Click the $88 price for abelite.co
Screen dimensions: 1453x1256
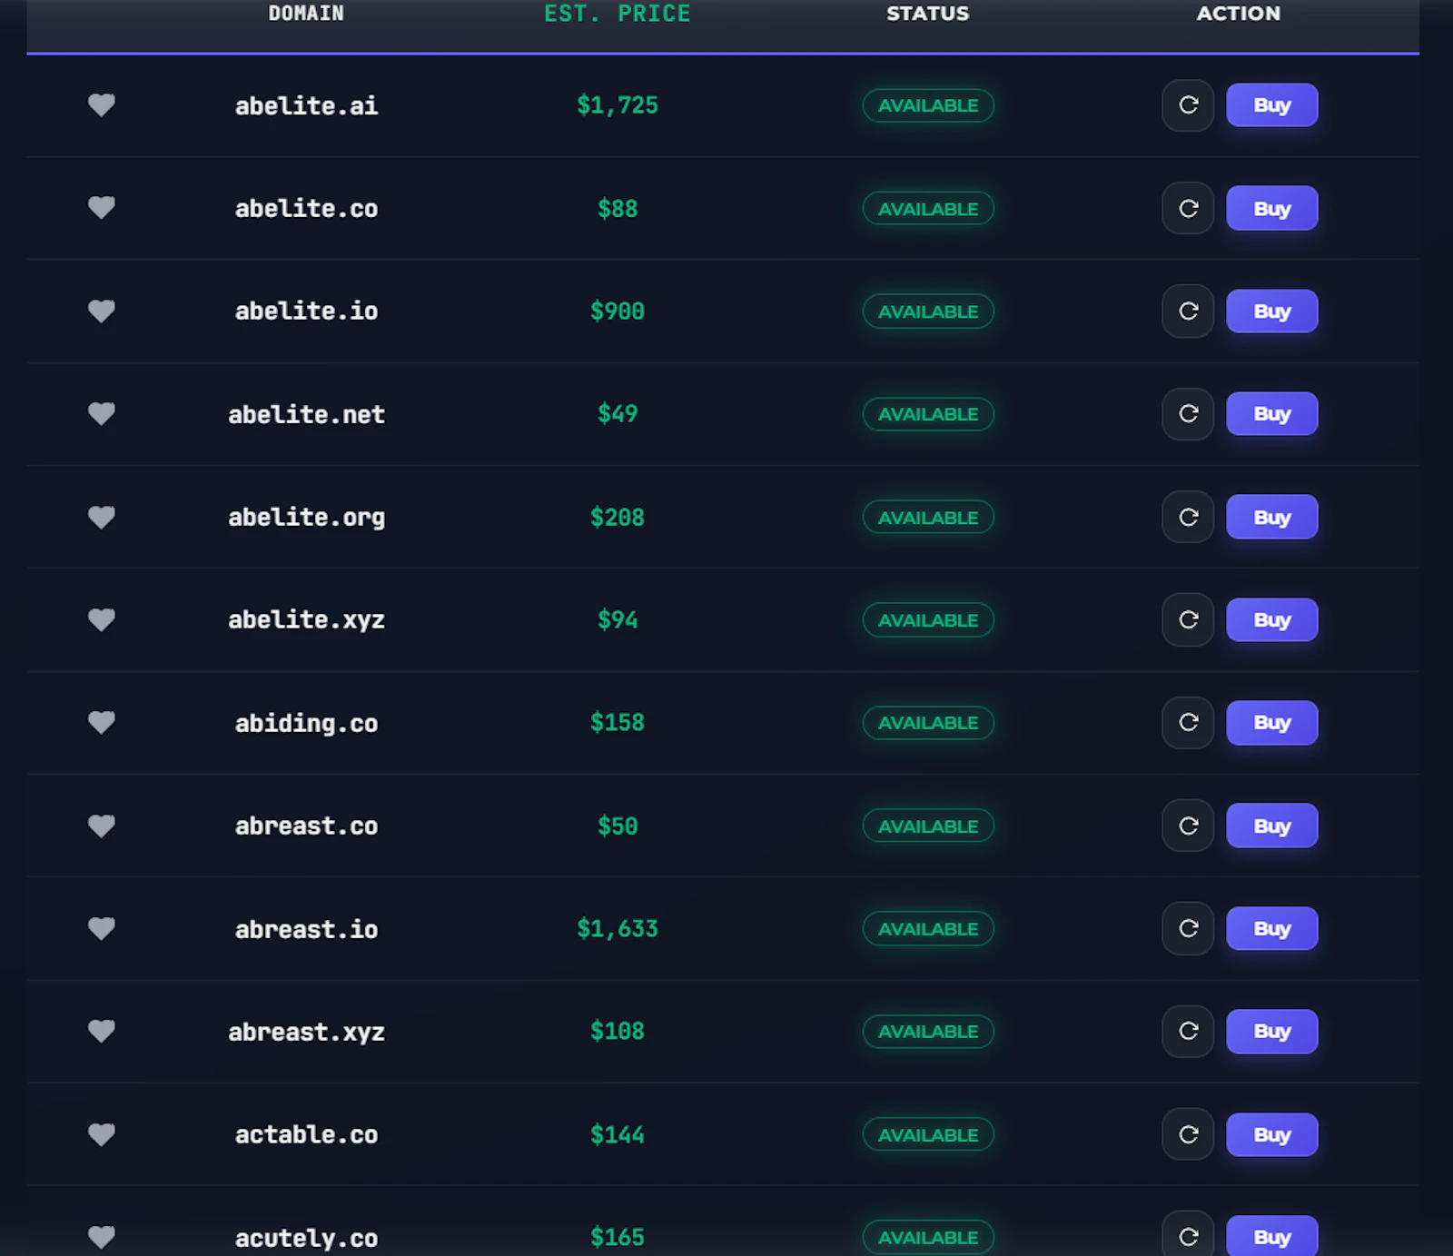point(618,208)
